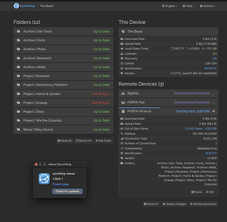
Task: Open the Project page link
Action: click(60, 184)
